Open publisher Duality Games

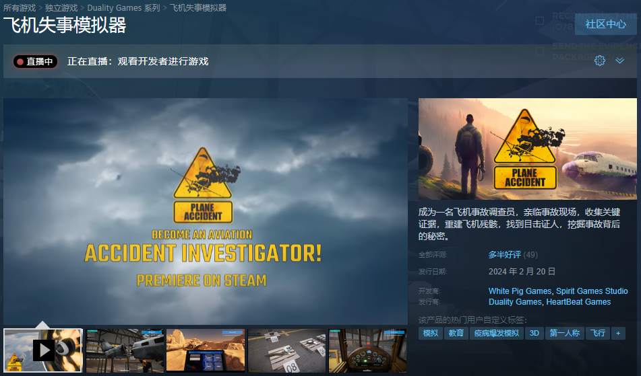tap(515, 302)
